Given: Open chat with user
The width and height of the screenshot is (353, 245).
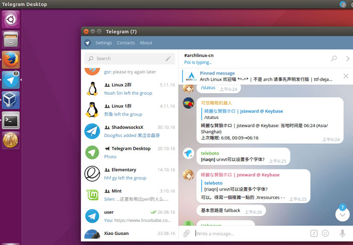Looking at the screenshot, I should coord(130,216).
